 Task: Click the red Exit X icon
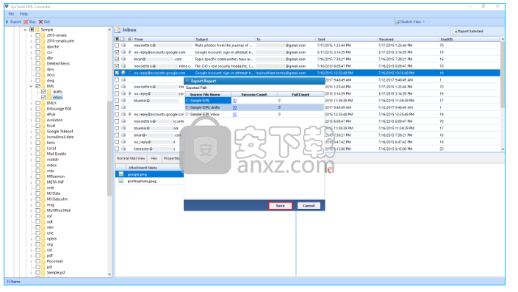point(40,22)
